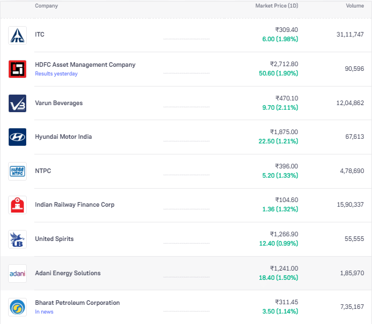Click the 'In news' tag under Bharat Petroleum
The width and height of the screenshot is (372, 324).
tap(45, 312)
